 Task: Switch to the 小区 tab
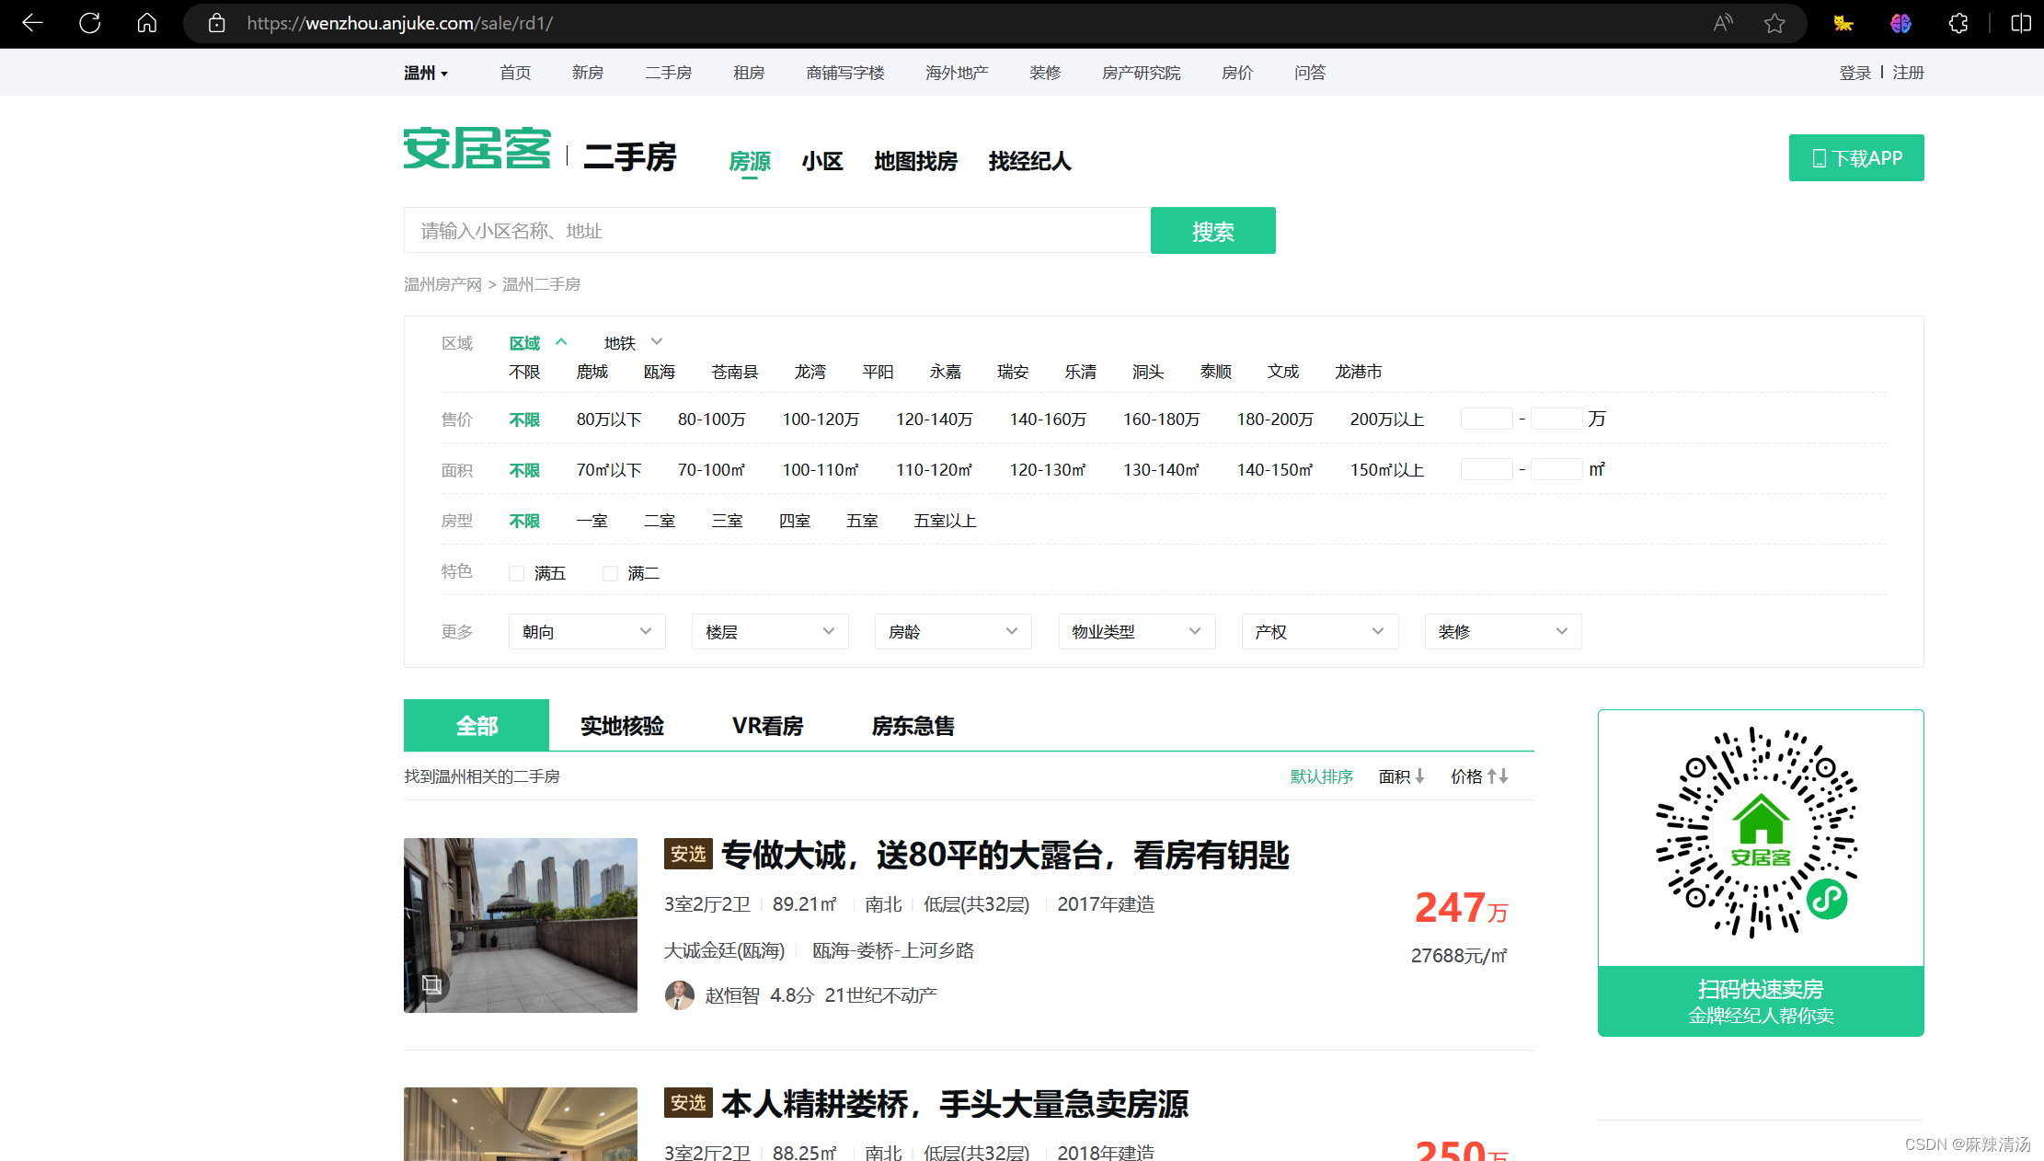(822, 161)
